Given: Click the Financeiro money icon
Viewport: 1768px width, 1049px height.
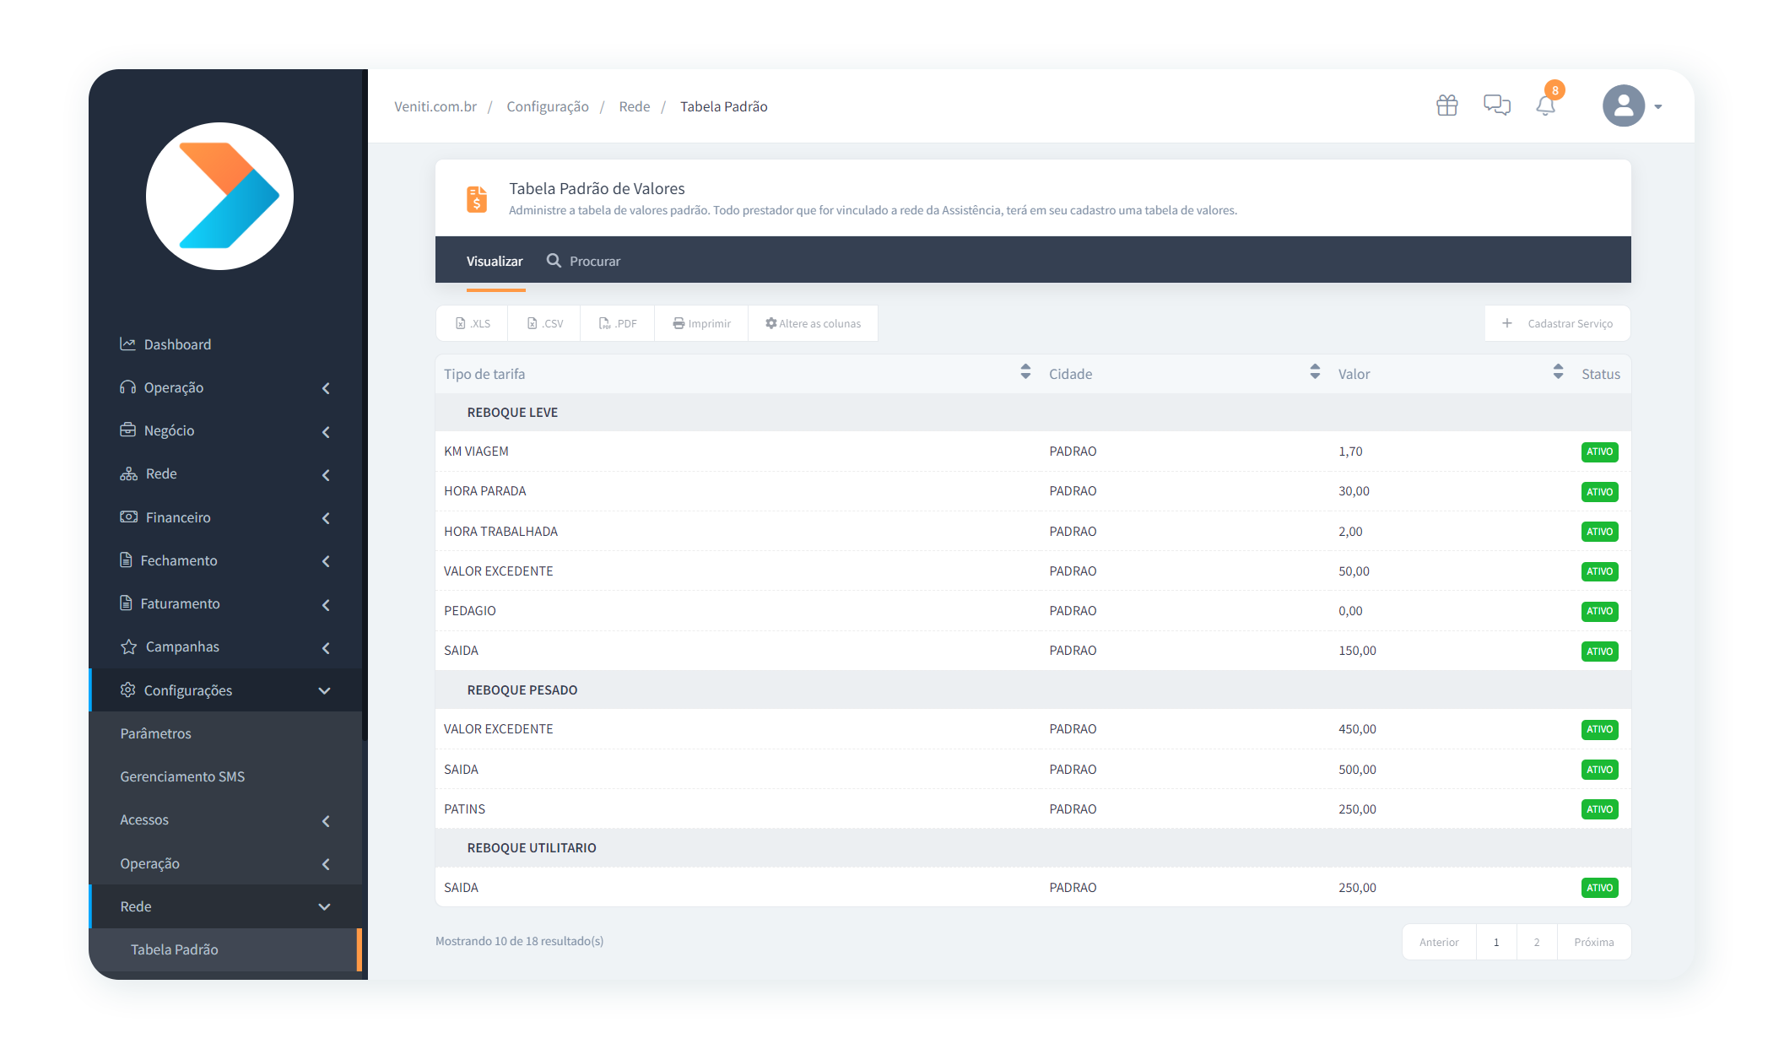Looking at the screenshot, I should (x=128, y=516).
